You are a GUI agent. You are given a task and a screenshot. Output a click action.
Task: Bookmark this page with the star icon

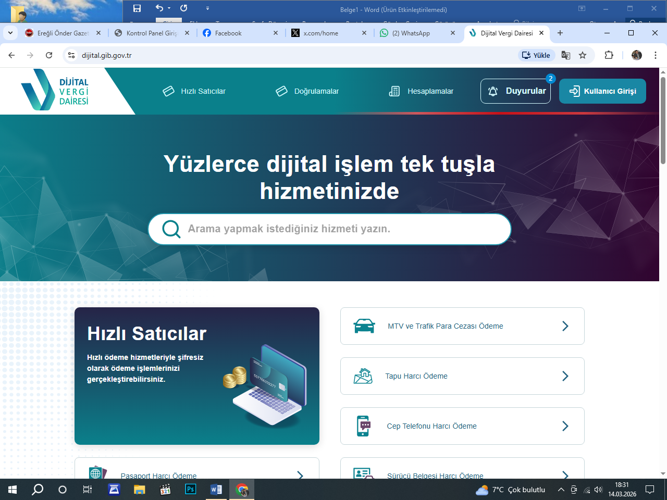[583, 55]
